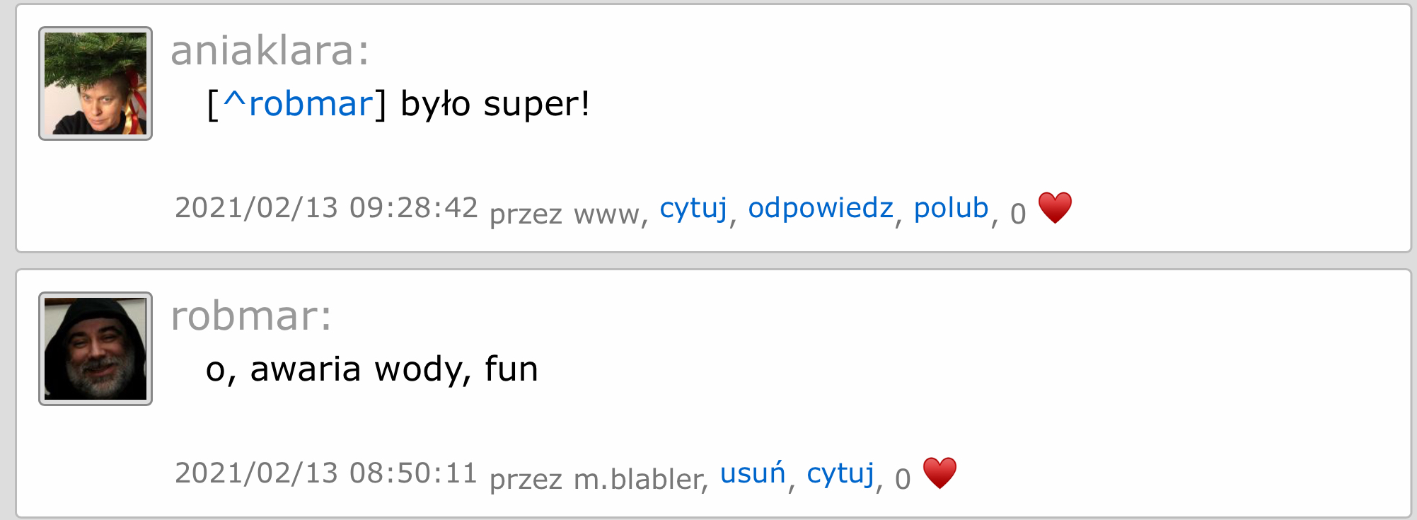
Task: Open aniaklara's avatar picture
Action: coord(96,83)
